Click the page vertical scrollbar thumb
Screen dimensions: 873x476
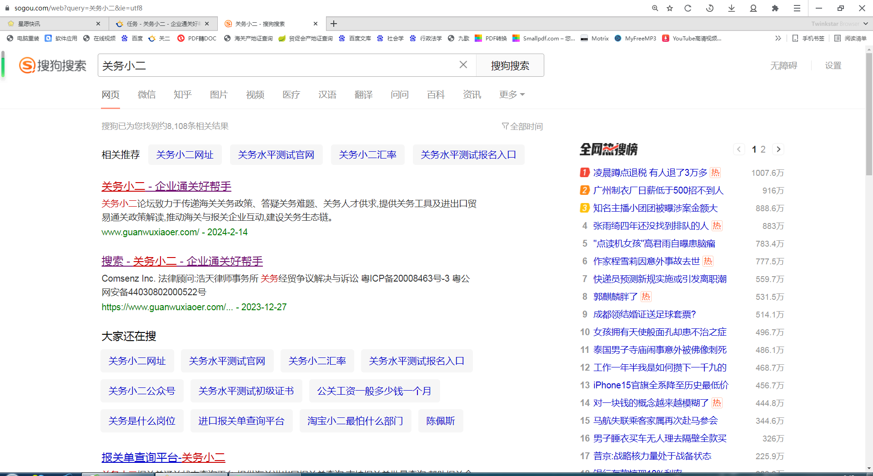tap(869, 114)
